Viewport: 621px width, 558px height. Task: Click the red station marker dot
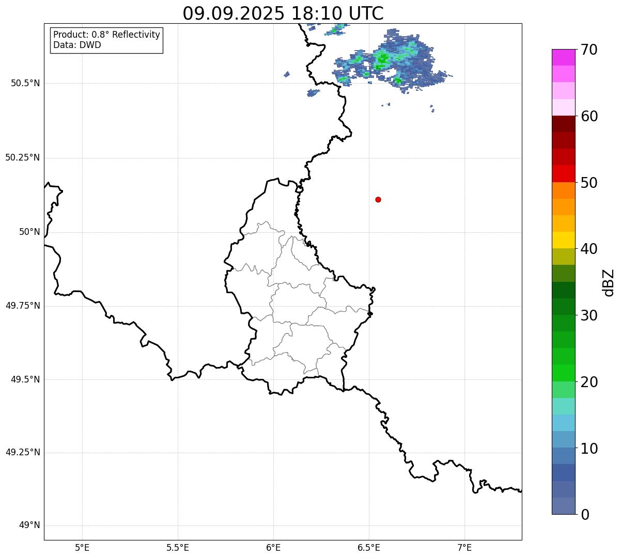(378, 199)
